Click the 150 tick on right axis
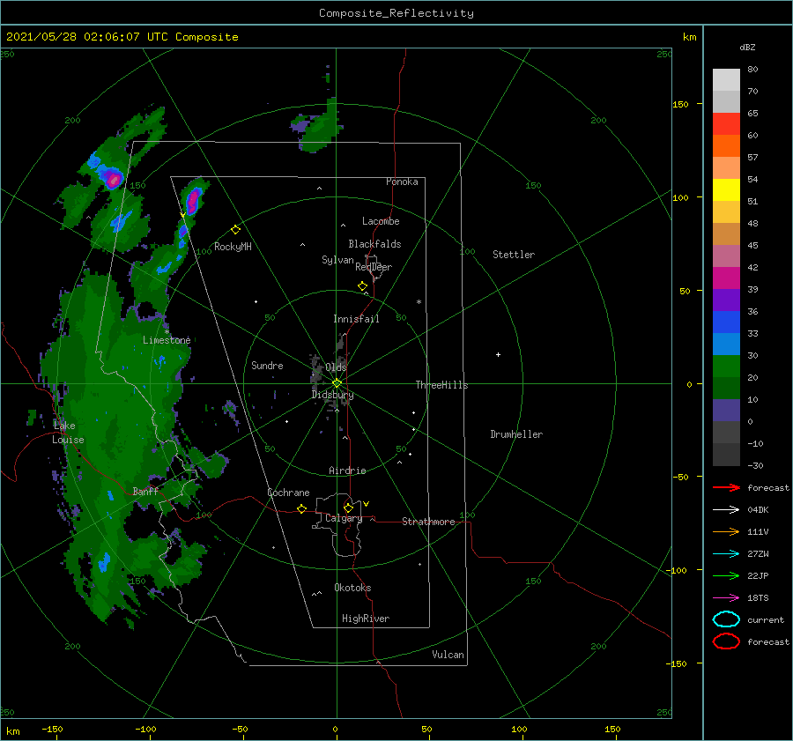 click(681, 104)
